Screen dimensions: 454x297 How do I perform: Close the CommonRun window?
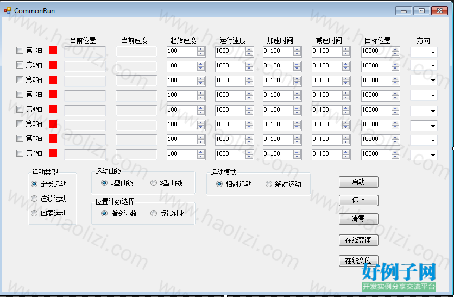point(439,11)
